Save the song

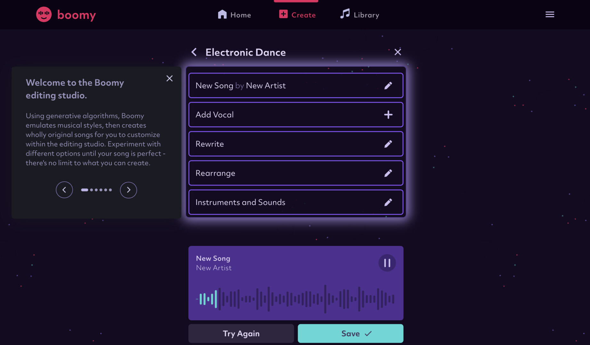(351, 333)
